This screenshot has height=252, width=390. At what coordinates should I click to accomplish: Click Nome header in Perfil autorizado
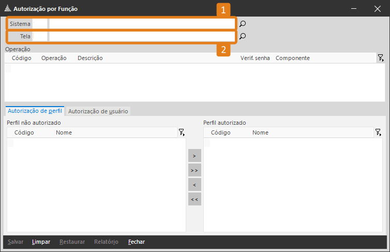pyautogui.click(x=260, y=132)
